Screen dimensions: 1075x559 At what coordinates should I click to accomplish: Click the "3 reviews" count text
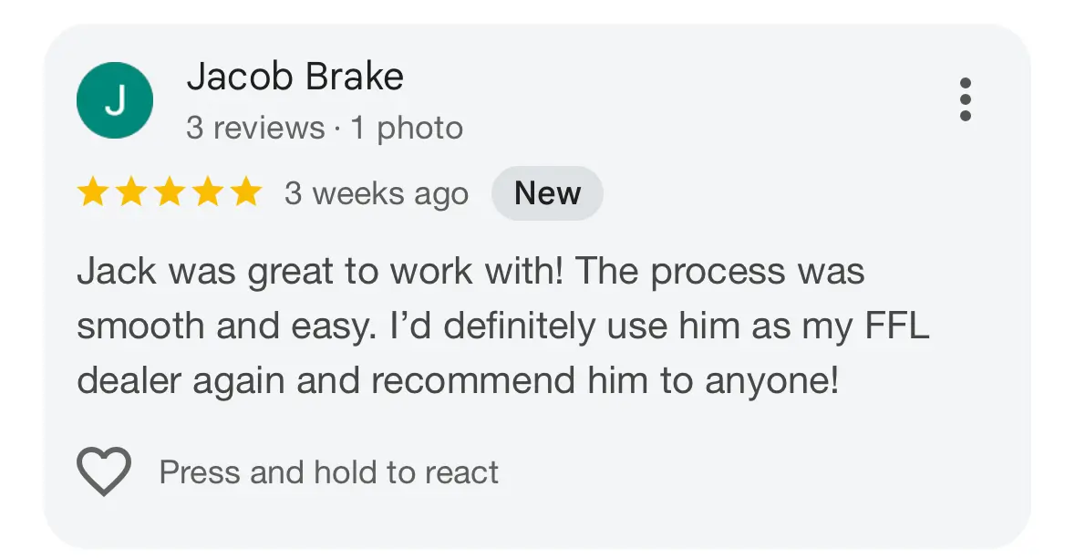point(255,129)
